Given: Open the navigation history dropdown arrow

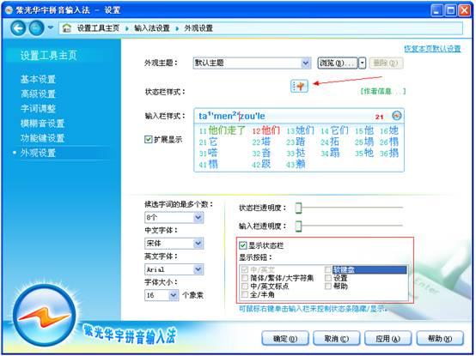Looking at the screenshot, I should (x=51, y=27).
